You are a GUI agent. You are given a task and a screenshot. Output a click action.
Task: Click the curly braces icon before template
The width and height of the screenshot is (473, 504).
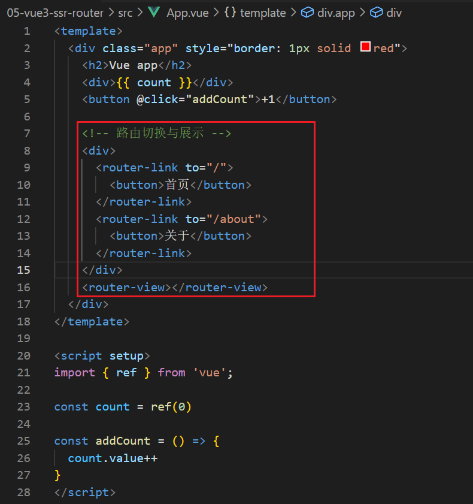(x=230, y=13)
